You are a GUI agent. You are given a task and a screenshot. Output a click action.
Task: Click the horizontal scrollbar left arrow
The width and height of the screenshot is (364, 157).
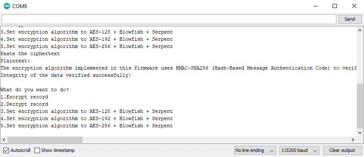[4, 140]
